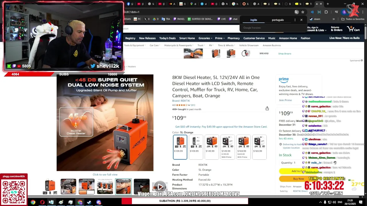Open the PAINEL Twitch bookmark

[179, 19]
